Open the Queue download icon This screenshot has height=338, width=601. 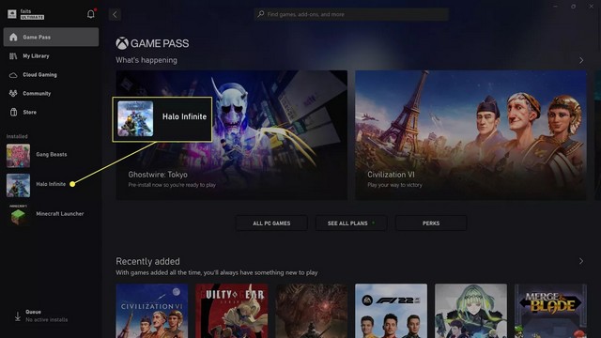[17, 315]
